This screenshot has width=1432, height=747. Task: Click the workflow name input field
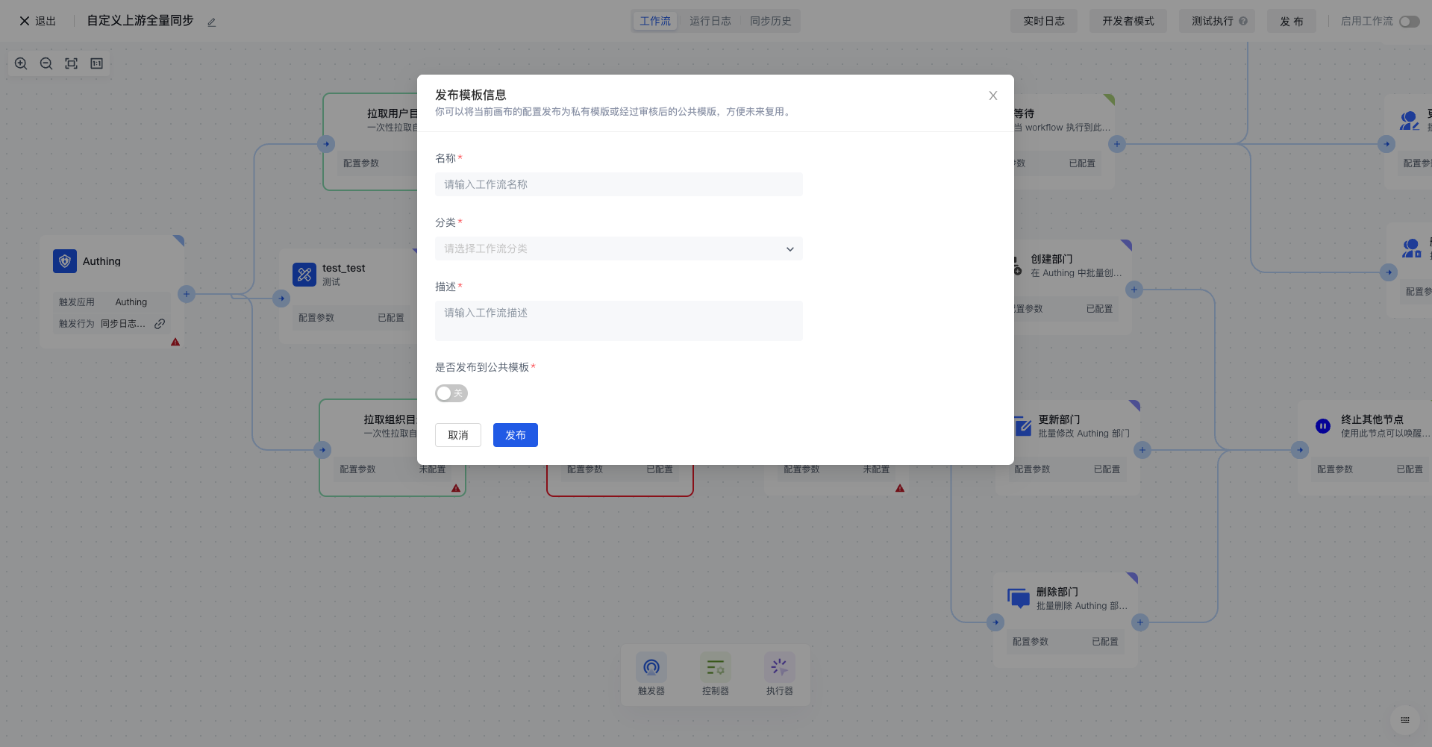pyautogui.click(x=619, y=184)
